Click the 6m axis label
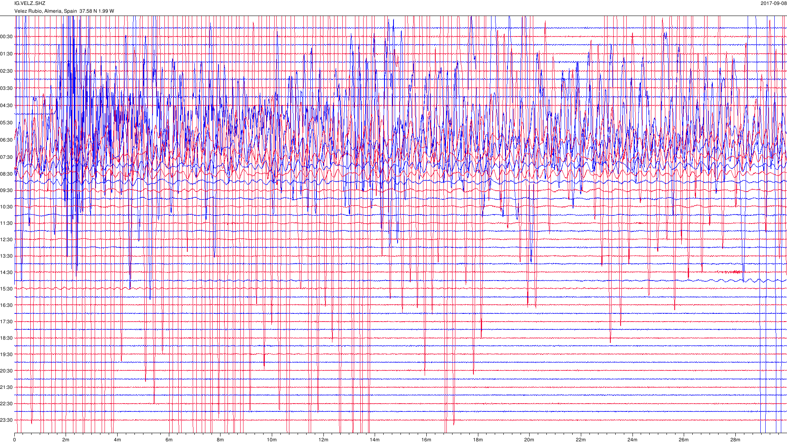The width and height of the screenshot is (787, 443). click(169, 440)
